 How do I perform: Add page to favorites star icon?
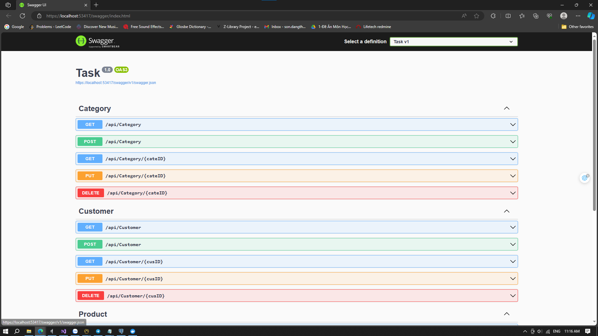pos(477,16)
